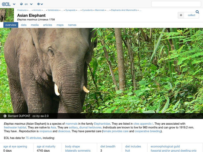Follow the Elephantidae family link
The image size is (203, 152).
[102, 124]
